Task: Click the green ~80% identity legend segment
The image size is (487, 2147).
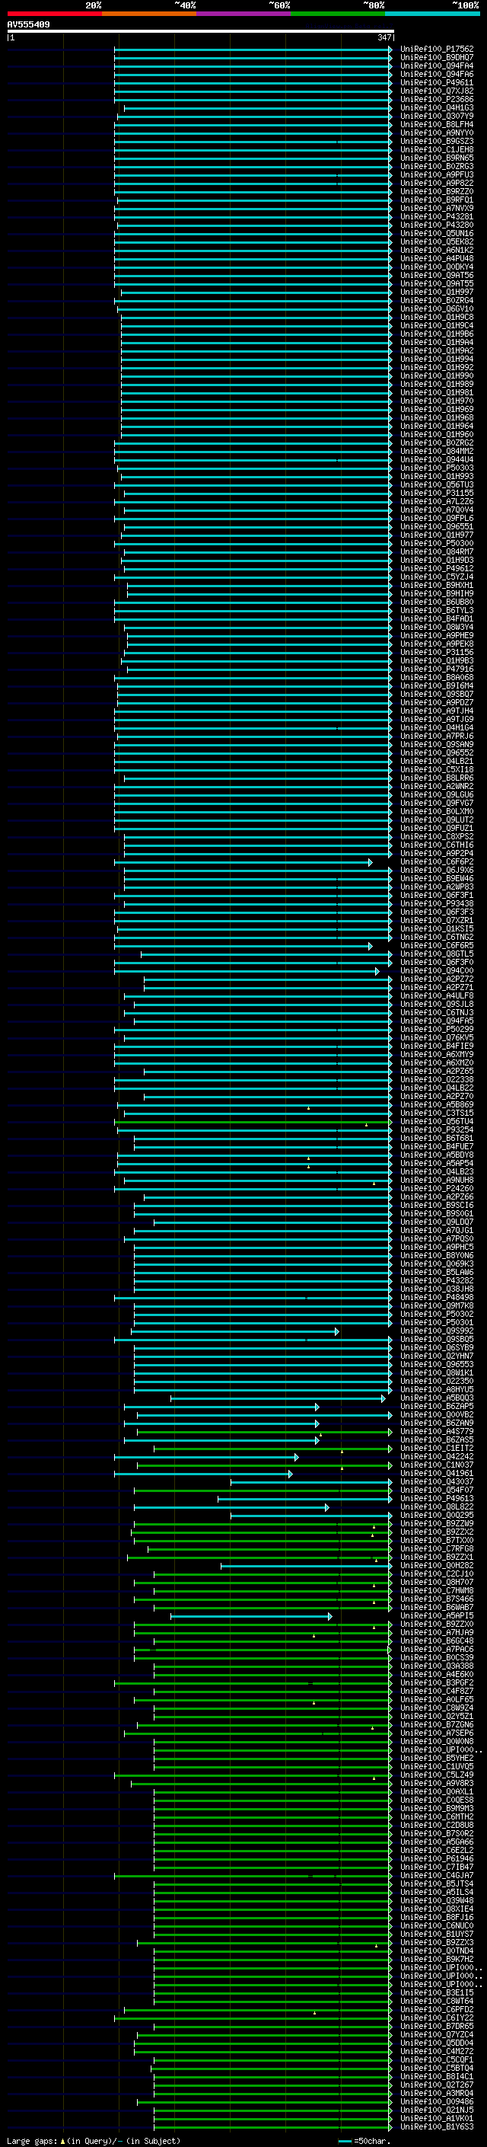Action: [x=338, y=14]
